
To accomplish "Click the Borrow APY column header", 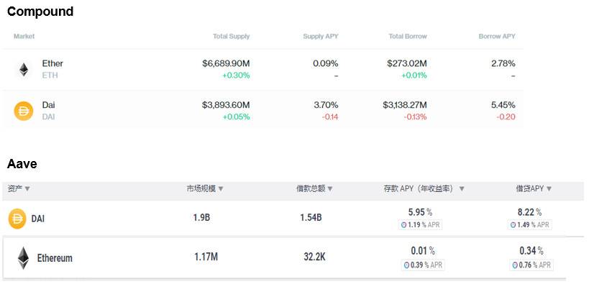I will point(497,37).
